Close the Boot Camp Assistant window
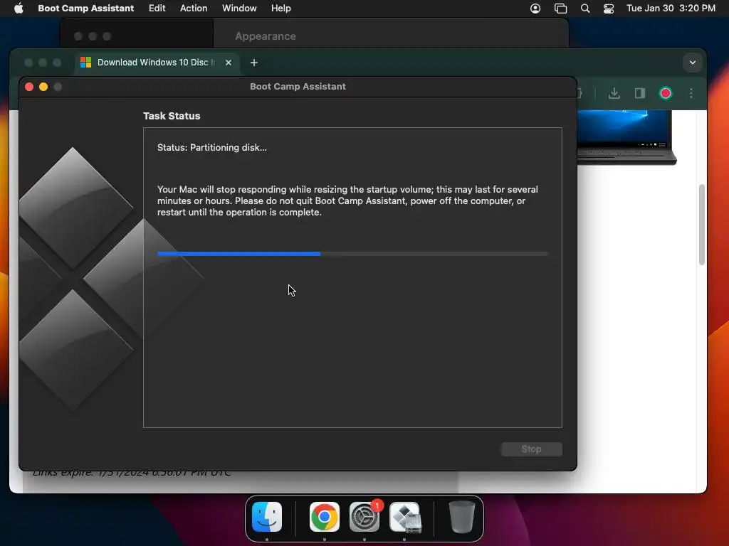Viewport: 729px width, 546px height. tap(29, 87)
